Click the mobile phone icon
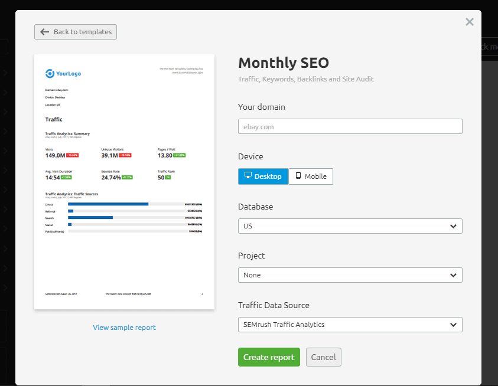The height and width of the screenshot is (386, 498). coord(298,176)
